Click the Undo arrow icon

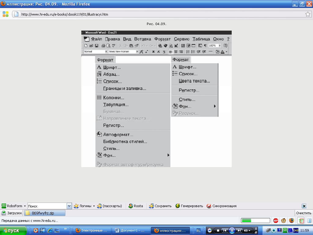tap(143, 46)
